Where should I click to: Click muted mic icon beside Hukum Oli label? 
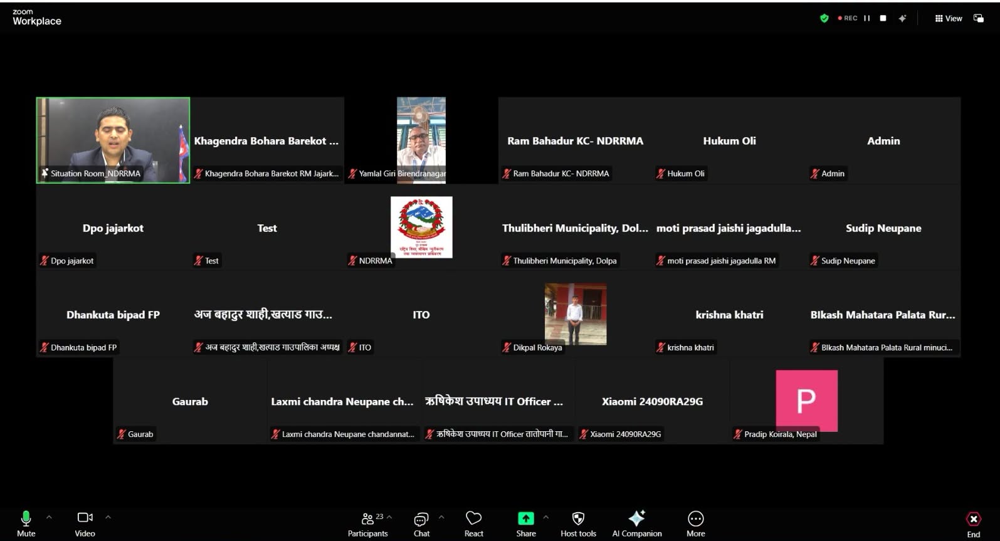coord(661,174)
